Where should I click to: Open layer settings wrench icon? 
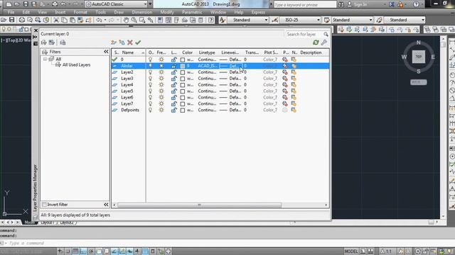(x=324, y=42)
